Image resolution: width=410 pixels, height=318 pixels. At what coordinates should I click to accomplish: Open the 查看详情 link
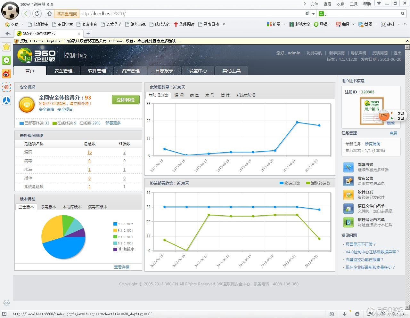click(x=122, y=267)
